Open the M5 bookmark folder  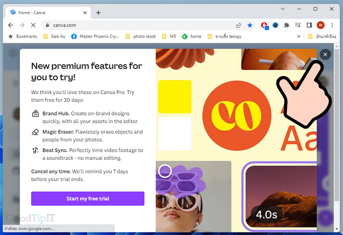169,36
